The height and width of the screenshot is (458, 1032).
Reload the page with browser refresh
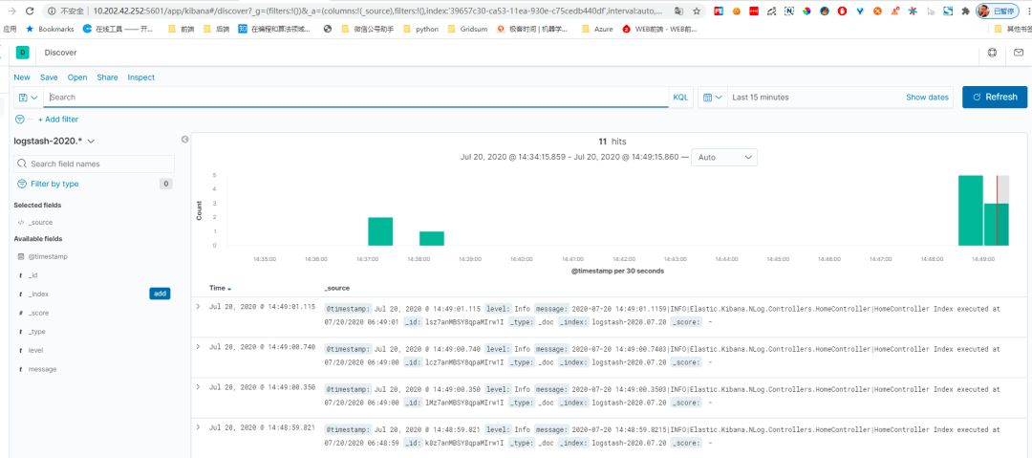tap(30, 11)
